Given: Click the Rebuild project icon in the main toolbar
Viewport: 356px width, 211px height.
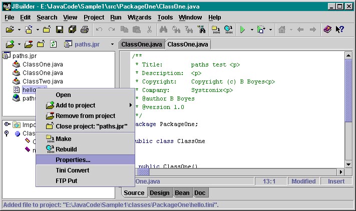Looking at the screenshot, I should (x=228, y=30).
